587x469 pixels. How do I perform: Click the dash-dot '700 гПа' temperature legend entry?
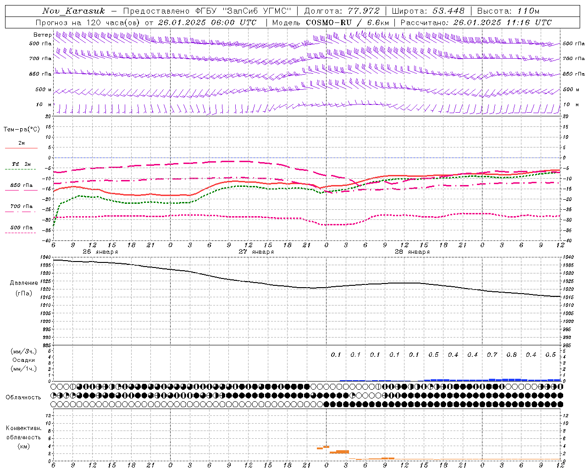click(22, 206)
